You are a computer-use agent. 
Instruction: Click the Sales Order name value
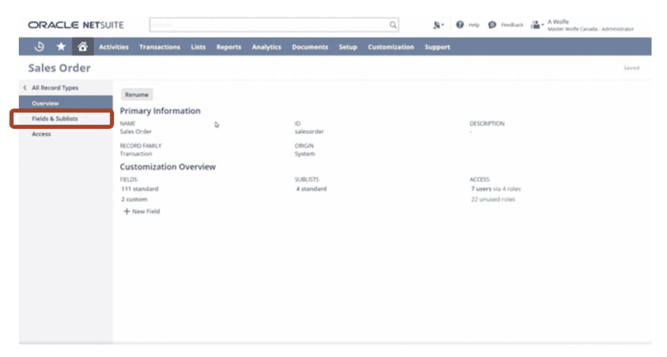coord(135,132)
